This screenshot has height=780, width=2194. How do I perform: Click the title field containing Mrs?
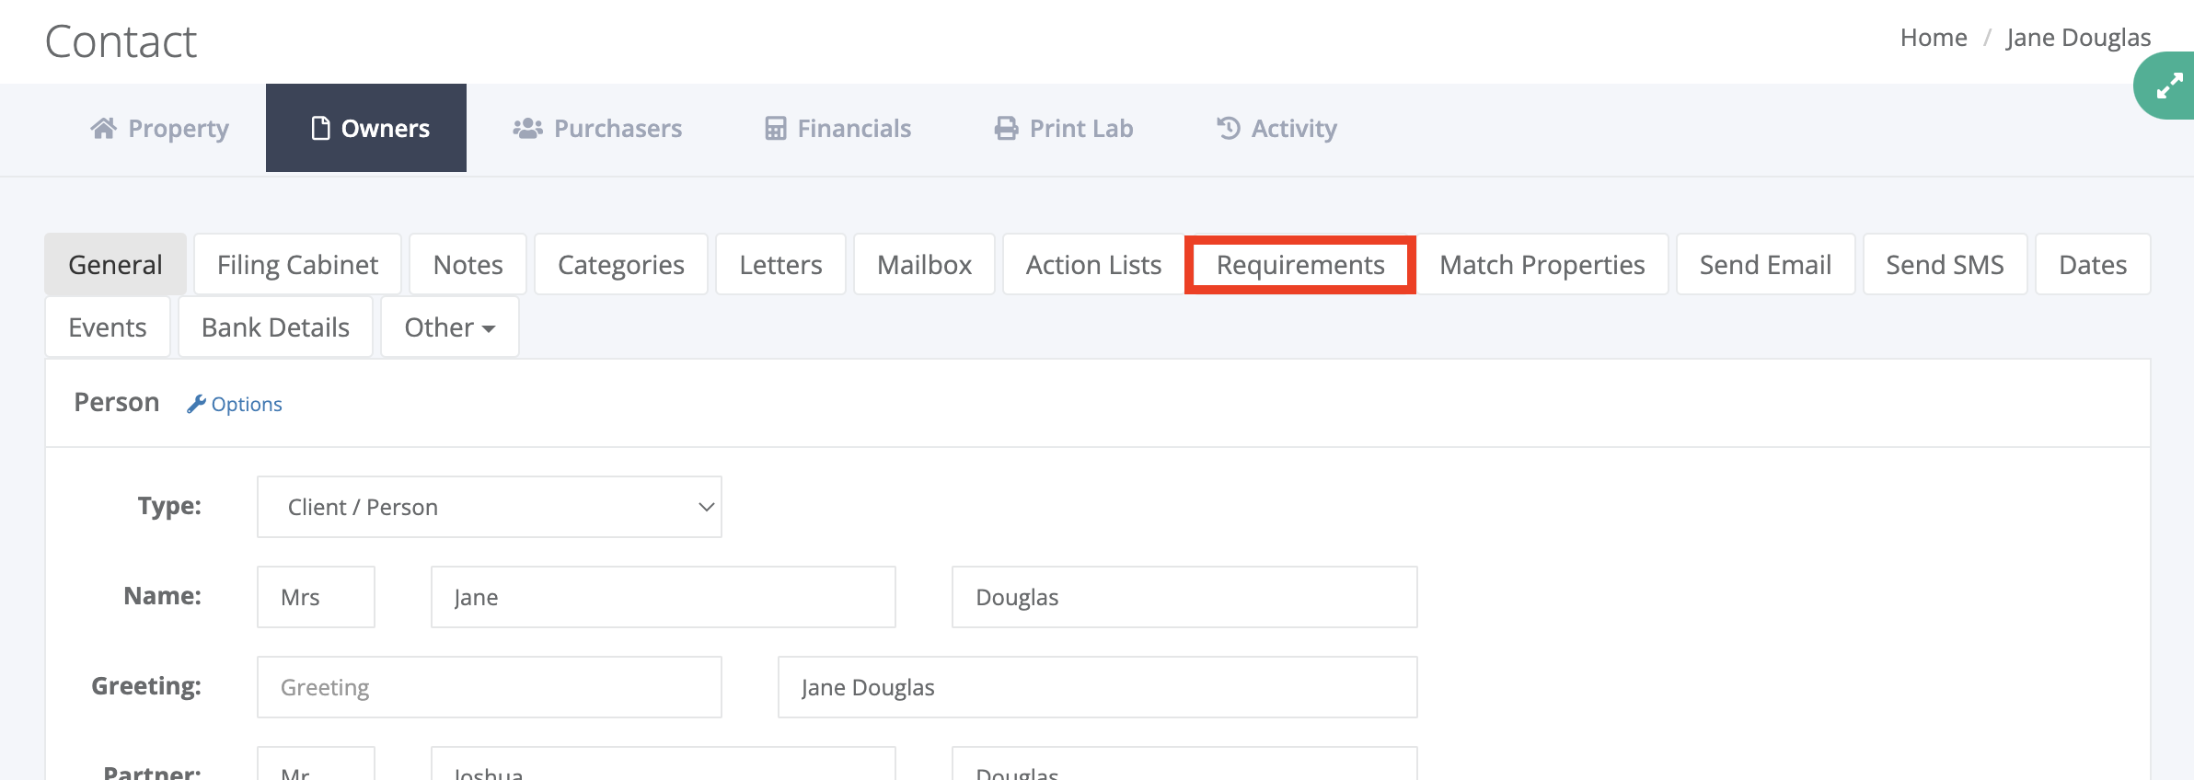316,597
